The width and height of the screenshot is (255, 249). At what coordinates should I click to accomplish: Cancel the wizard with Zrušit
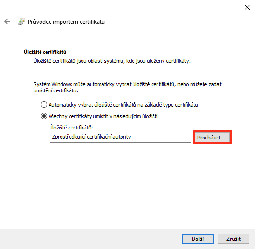point(234,239)
